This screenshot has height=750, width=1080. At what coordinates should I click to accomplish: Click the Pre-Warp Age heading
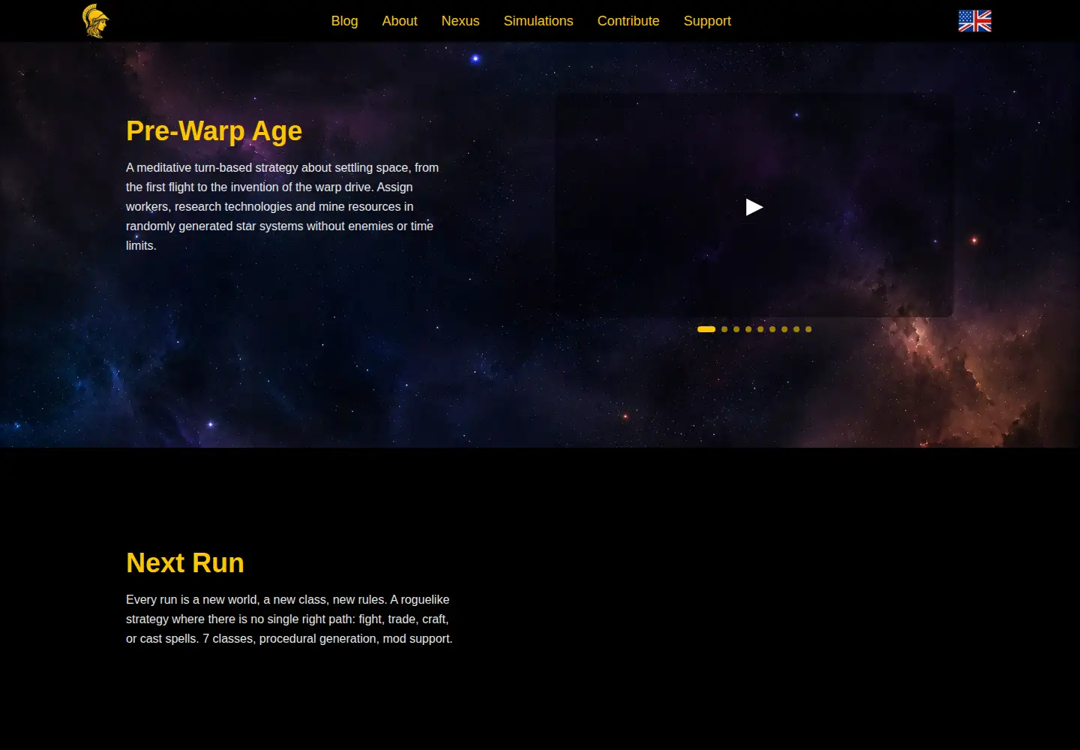(214, 131)
